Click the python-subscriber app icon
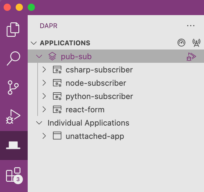Viewport: 204px width, 192px height. coord(57,96)
